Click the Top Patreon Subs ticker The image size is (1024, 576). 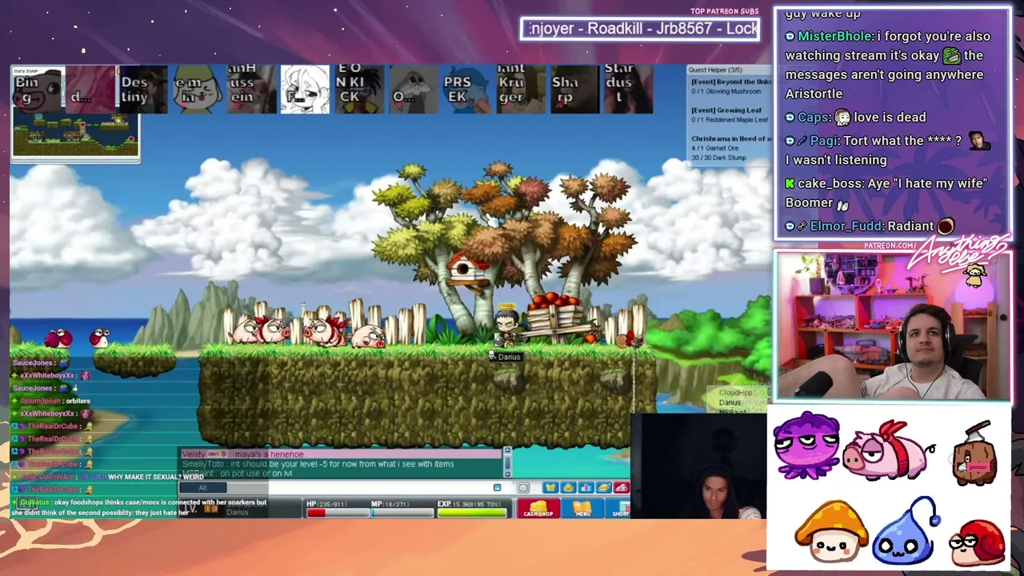(639, 29)
